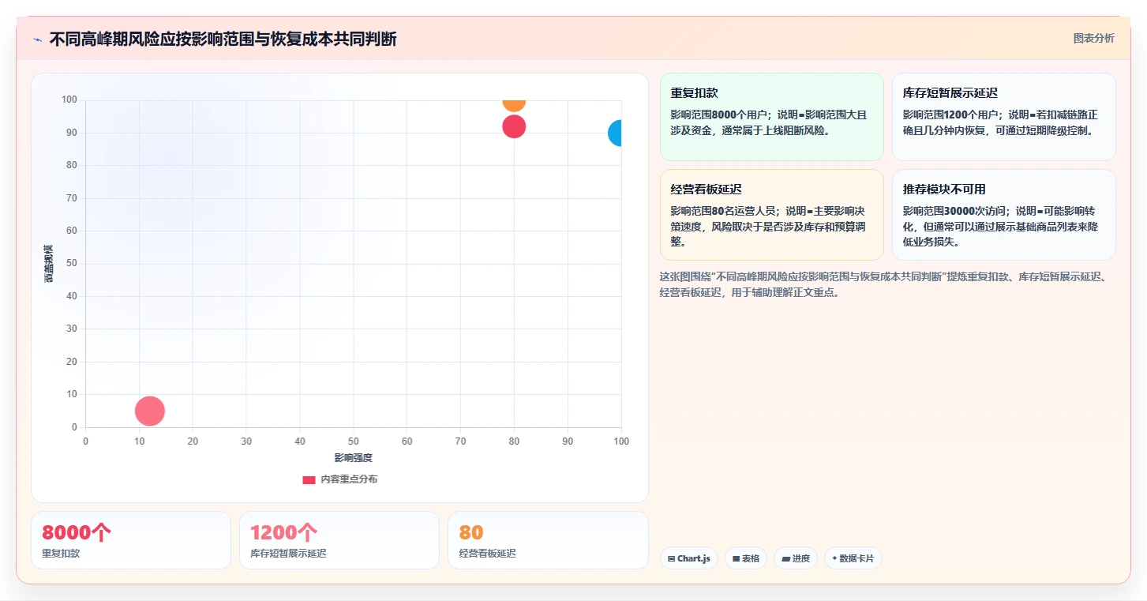1147x601 pixels.
Task: Click the 表格 tag chip
Action: coord(745,558)
